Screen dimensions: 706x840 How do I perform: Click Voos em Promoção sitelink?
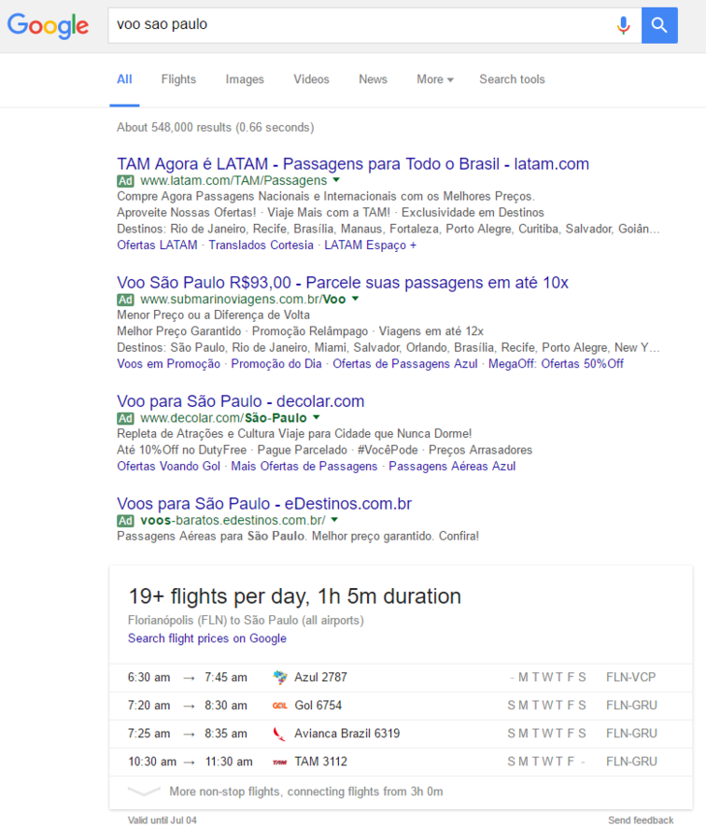click(168, 364)
